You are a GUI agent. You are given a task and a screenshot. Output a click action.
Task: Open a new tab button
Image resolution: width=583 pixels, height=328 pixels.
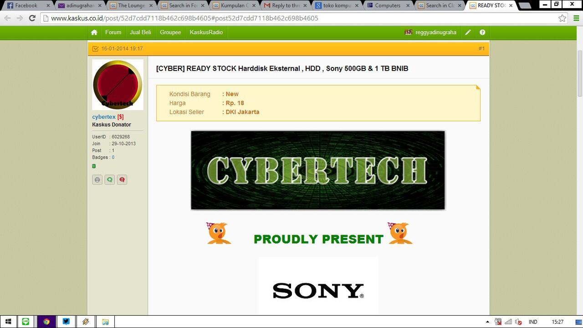[x=525, y=6]
